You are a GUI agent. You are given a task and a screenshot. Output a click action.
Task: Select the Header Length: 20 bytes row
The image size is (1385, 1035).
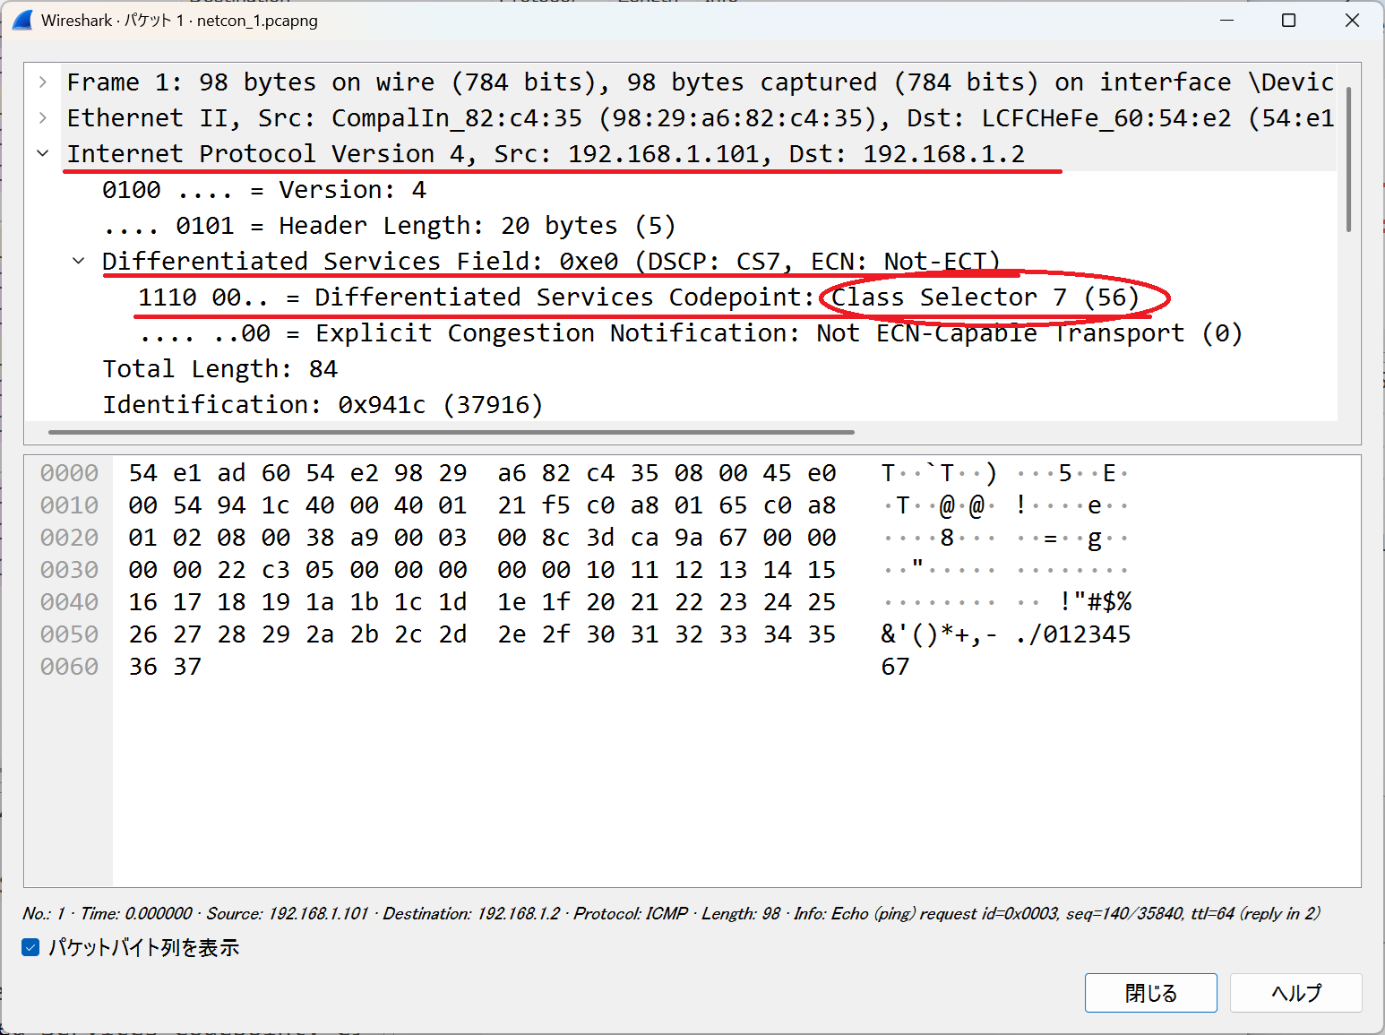[389, 226]
